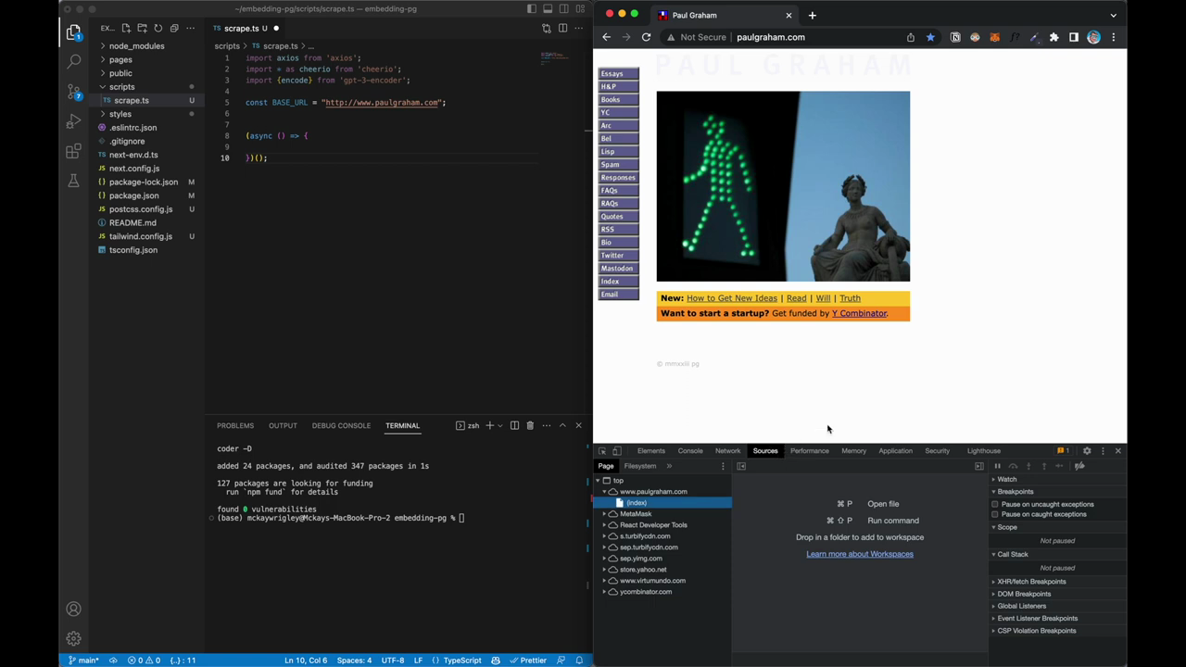Screen dimensions: 1186x667
Task: Open the DevTools settings gear
Action: [1087, 451]
